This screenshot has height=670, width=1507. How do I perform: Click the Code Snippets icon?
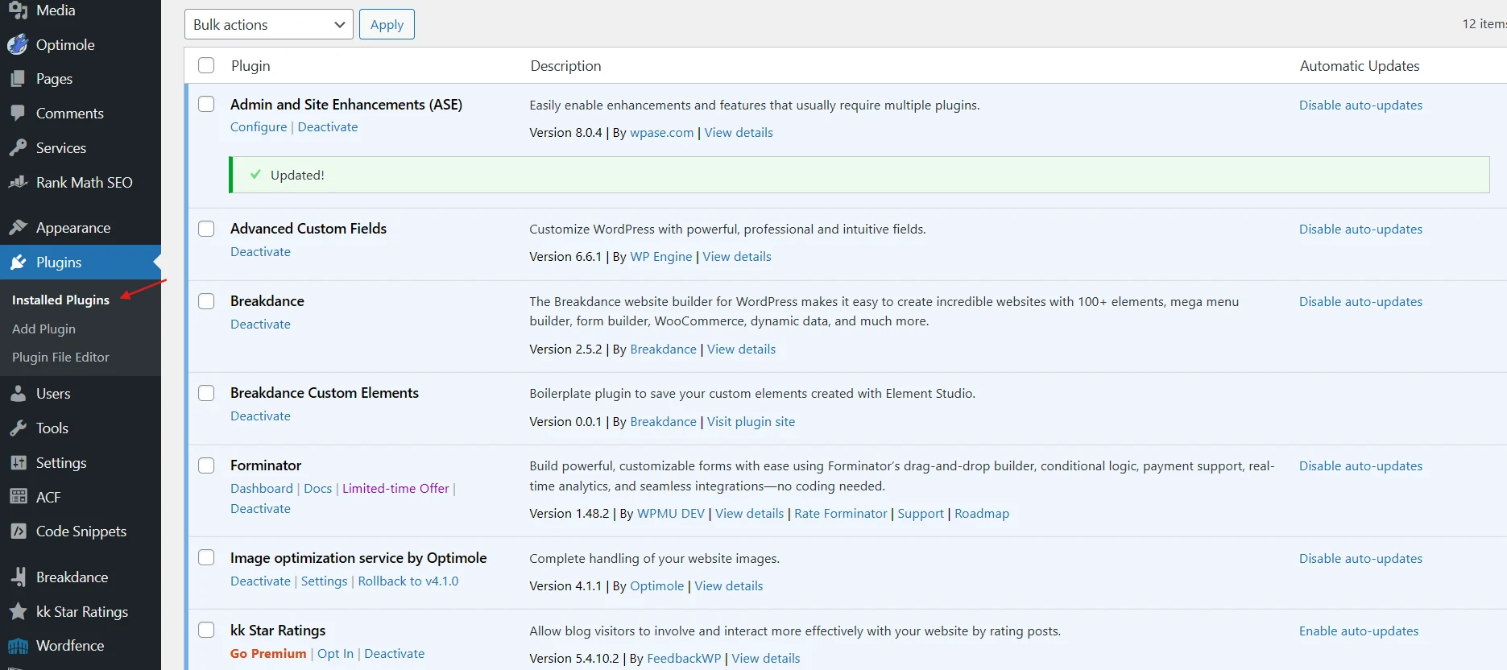coord(18,531)
